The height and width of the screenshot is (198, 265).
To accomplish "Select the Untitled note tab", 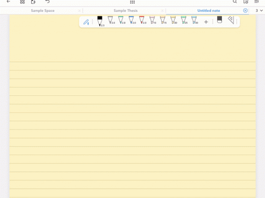I will coord(209,11).
